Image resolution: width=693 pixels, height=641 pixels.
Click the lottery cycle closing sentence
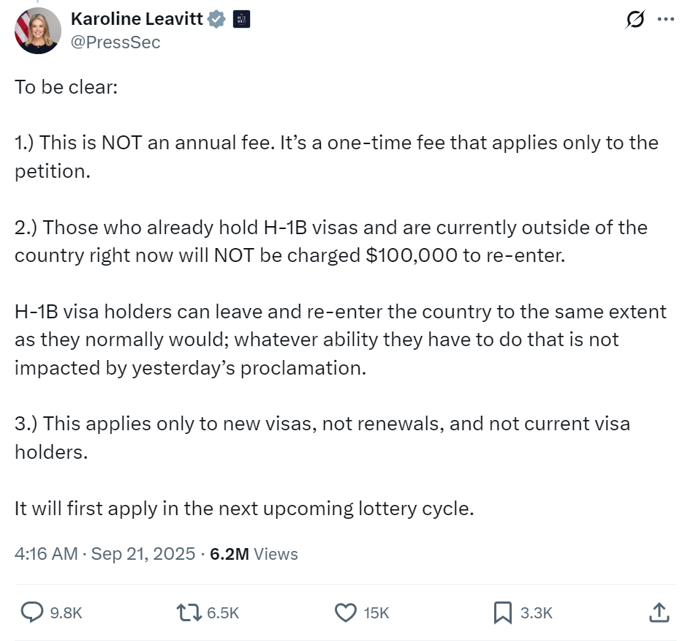point(244,509)
